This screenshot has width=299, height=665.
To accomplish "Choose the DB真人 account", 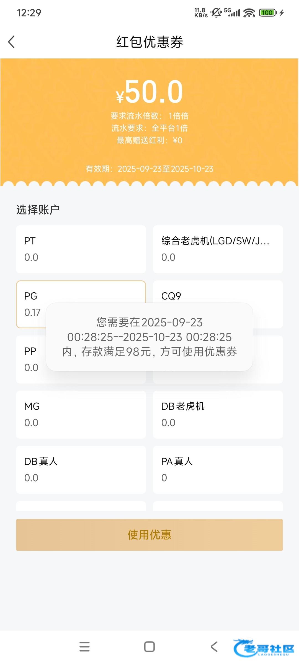I will click(81, 470).
